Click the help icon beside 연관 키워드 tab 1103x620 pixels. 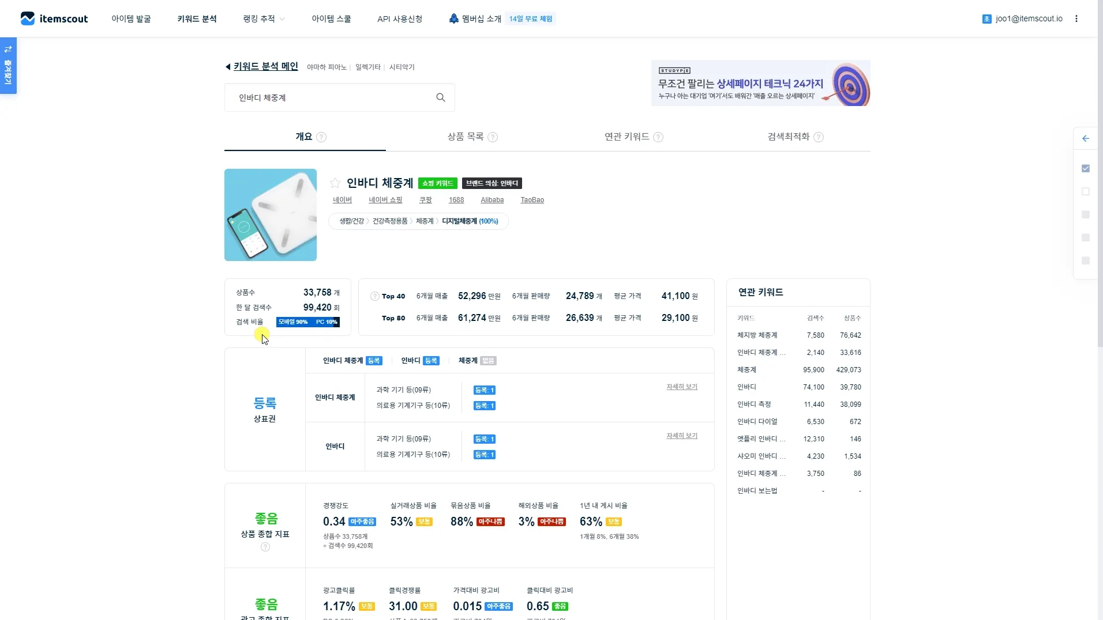coord(658,137)
